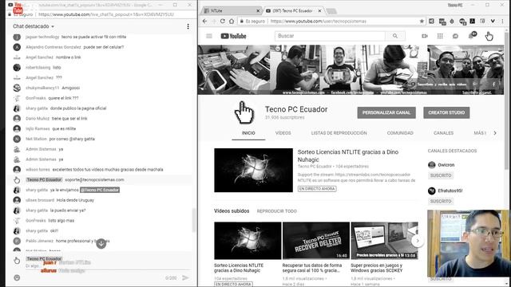Open chat options three-dot menu
Screen dimensions: 511x287
click(x=188, y=26)
